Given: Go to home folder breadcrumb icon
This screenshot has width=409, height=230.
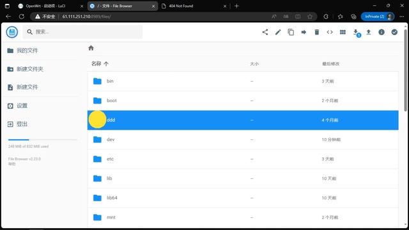Looking at the screenshot, I should tap(91, 48).
